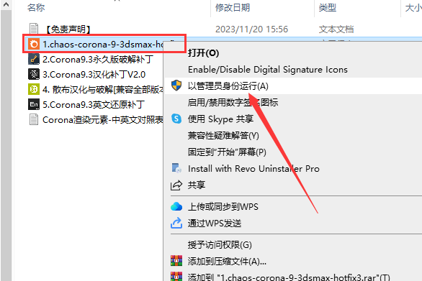
Task: Click the share arrow icon beside 共享
Action: (x=176, y=185)
